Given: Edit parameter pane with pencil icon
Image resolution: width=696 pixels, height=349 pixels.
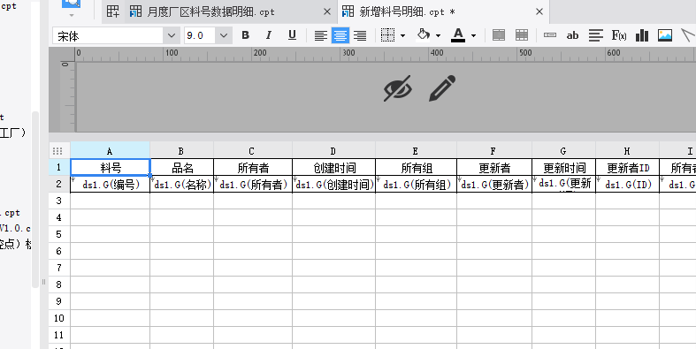Looking at the screenshot, I should click(x=442, y=88).
